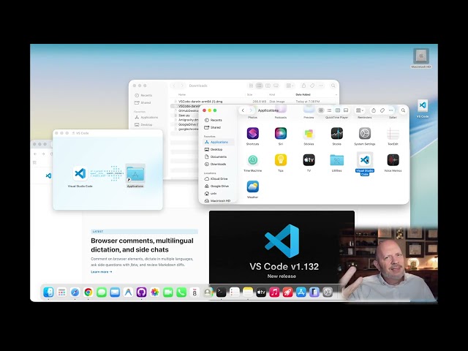Click the Macintosh HD desktop icon

coord(421,56)
